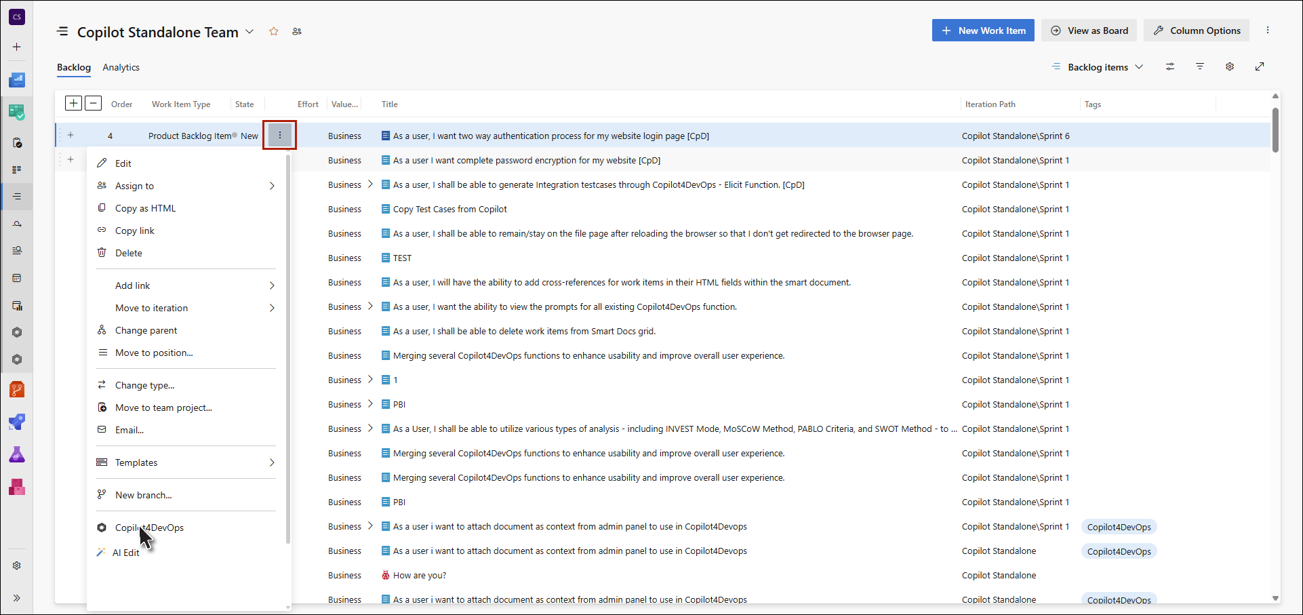Click the View as Board button
The width and height of the screenshot is (1303, 615).
(x=1089, y=31)
